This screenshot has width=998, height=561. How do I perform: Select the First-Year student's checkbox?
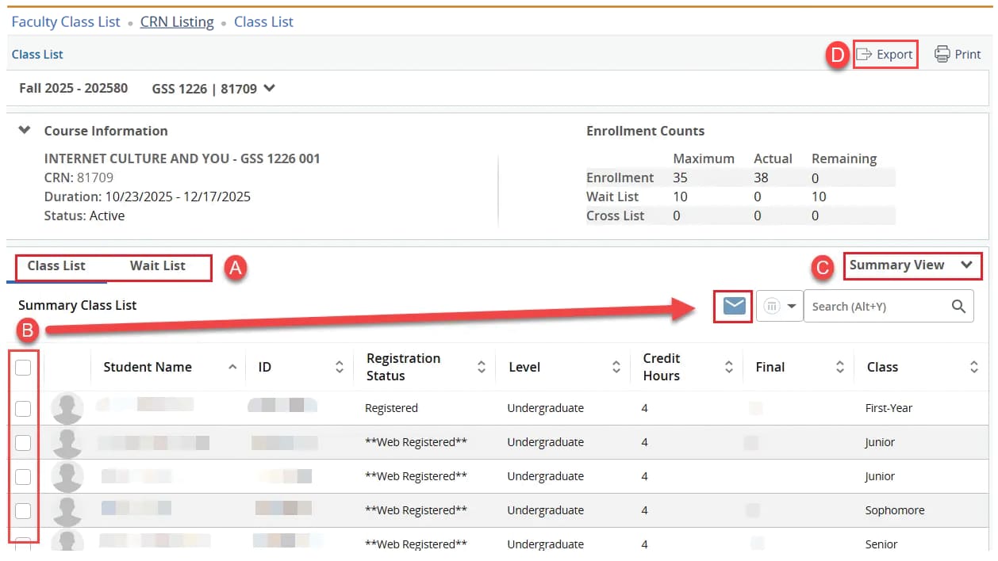pos(23,408)
